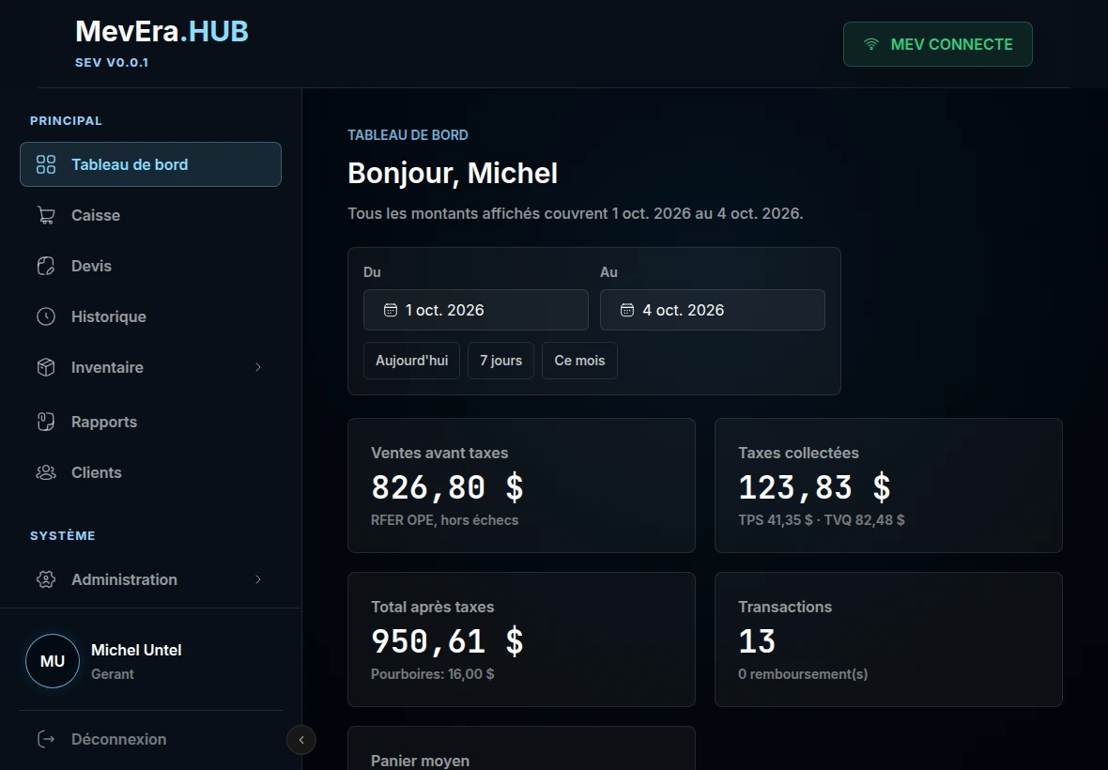Select the Aujourd'hui date preset
The image size is (1108, 770).
[411, 361]
